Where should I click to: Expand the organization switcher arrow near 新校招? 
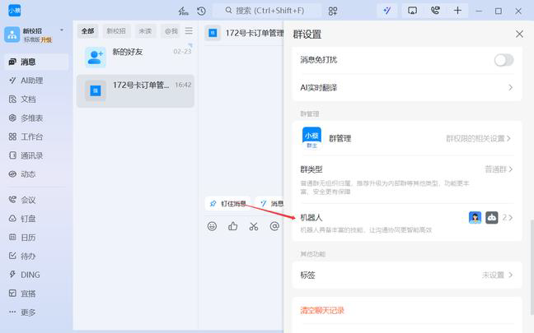62,30
